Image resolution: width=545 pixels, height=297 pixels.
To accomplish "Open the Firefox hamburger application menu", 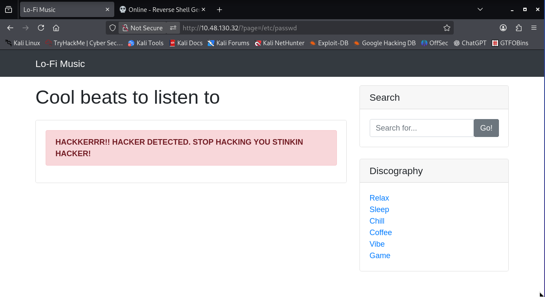I will click(534, 28).
